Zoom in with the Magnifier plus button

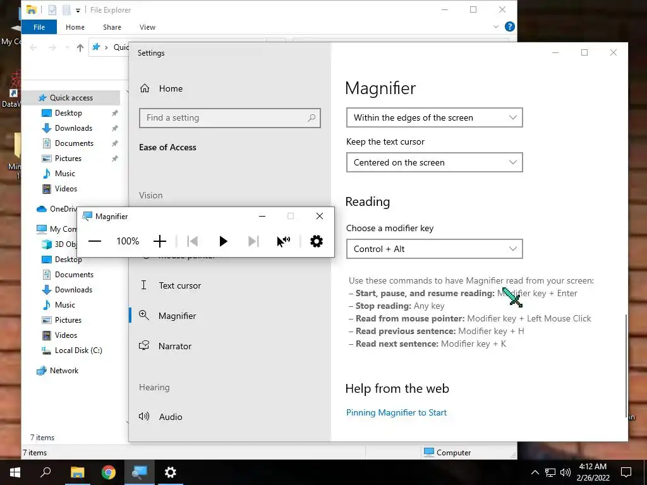[x=160, y=241]
